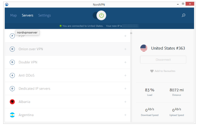The image size is (198, 126).
Task: Switch to the Map tab
Action: (13, 15)
